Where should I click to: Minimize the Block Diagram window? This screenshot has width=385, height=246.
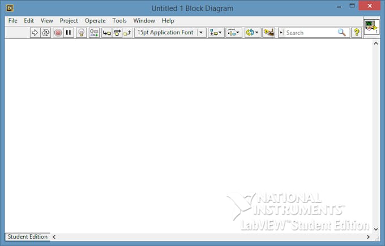[339, 6]
